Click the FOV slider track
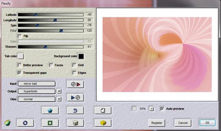 51,31
